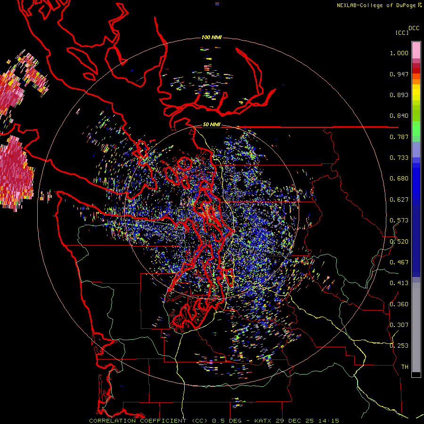Image resolution: width=424 pixels, height=424 pixels.
Task: Click the 0.467 scale value
Action: (x=399, y=262)
